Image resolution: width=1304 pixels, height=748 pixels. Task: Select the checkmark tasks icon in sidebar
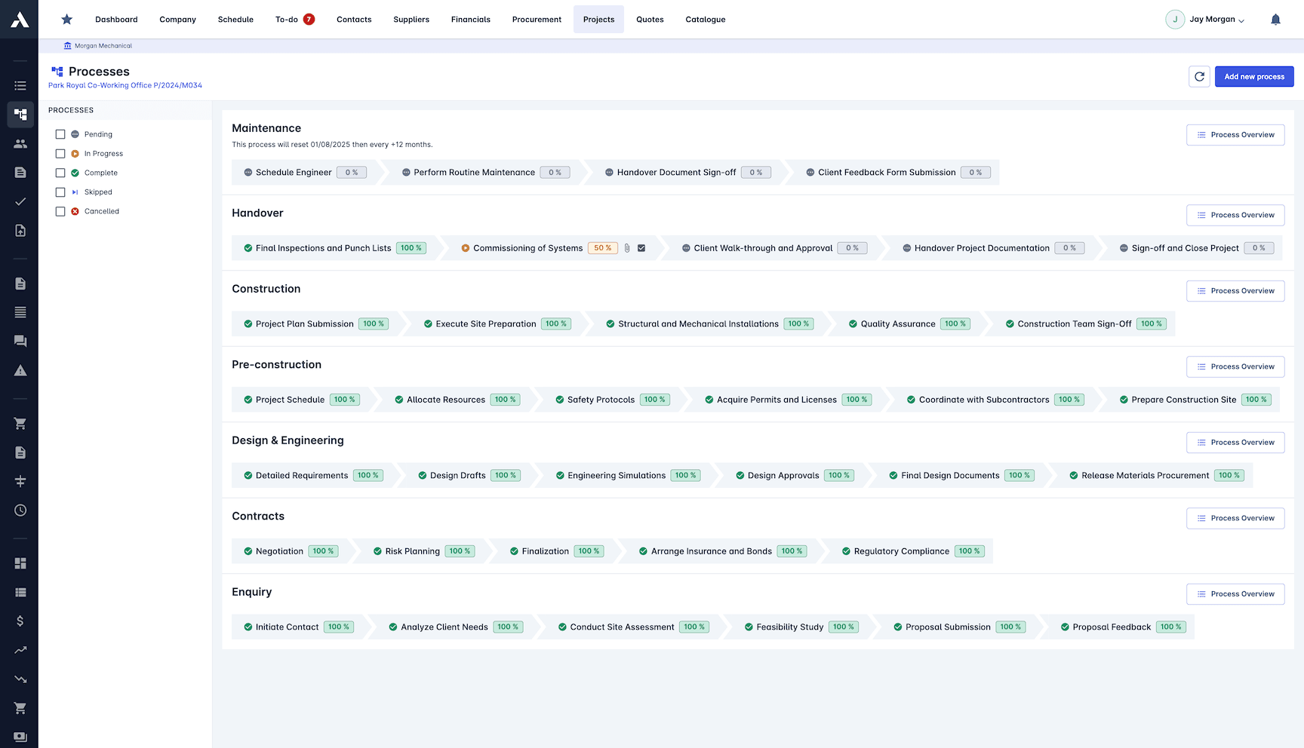(x=20, y=201)
